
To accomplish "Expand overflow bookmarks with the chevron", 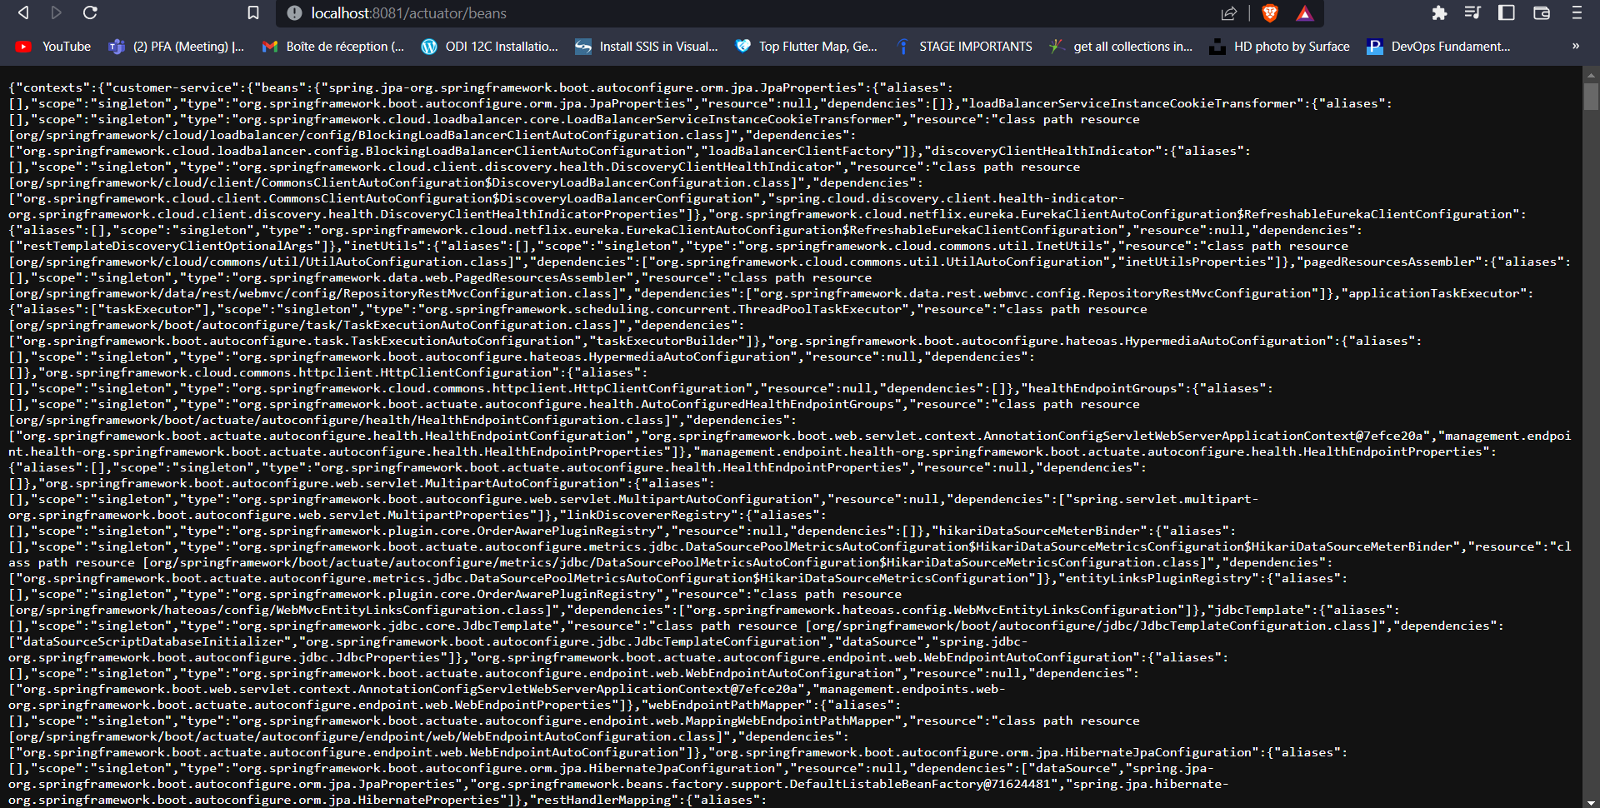I will point(1576,47).
